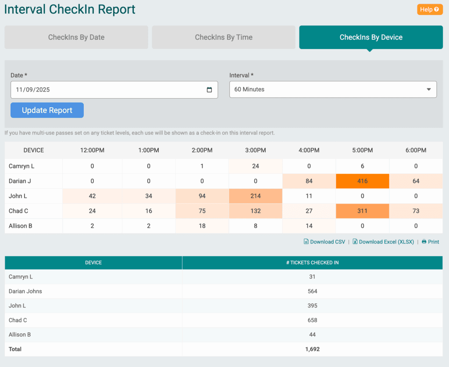Click the Help question mark icon
The image size is (449, 367).
pos(437,9)
